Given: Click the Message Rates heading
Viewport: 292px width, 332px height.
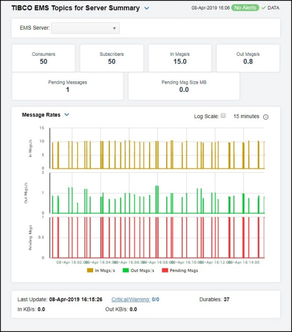Looking at the screenshot, I should coord(42,115).
